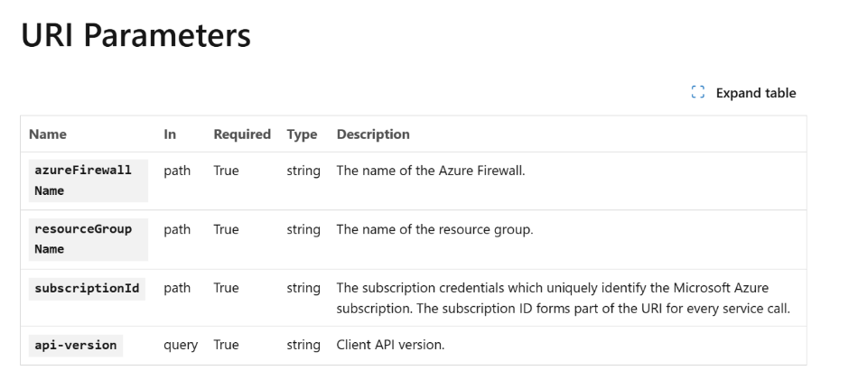
Task: Click the In column header
Action: click(x=170, y=134)
